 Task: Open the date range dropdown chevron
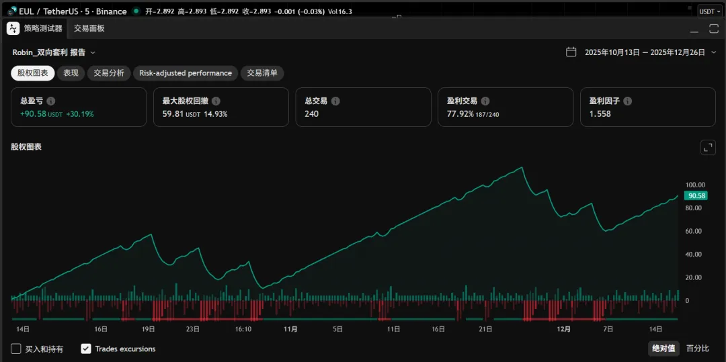[713, 52]
